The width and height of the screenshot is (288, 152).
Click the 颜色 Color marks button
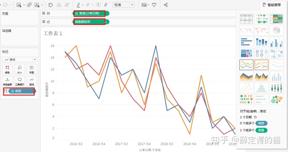pos(7,69)
